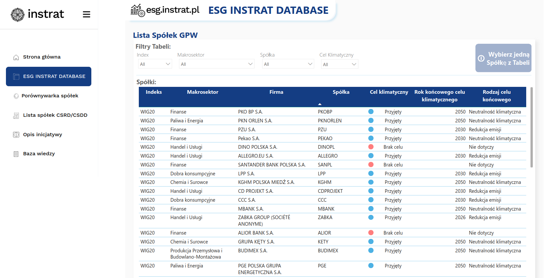Click the Baza wiedzy page icon

[16, 154]
